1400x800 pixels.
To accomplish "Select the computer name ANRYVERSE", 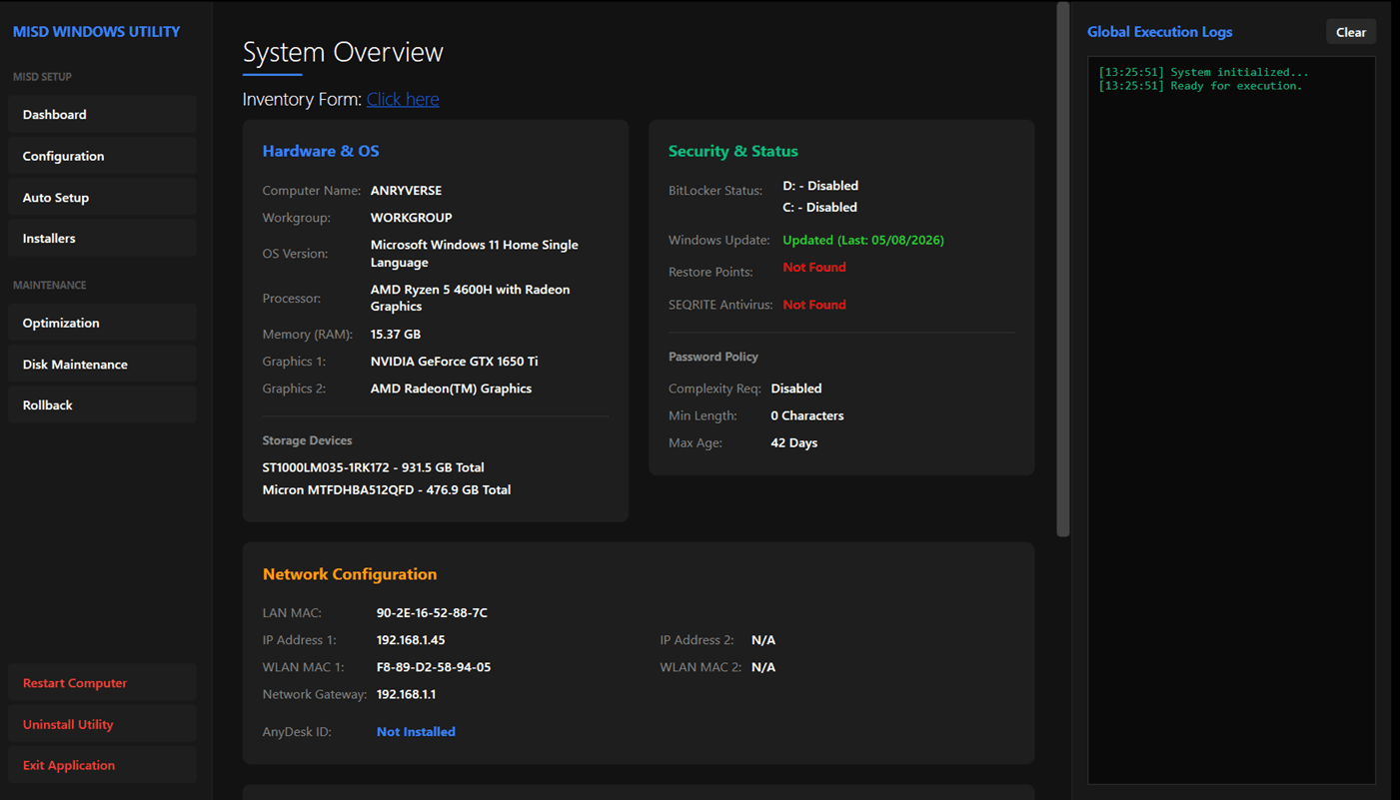I will pyautogui.click(x=406, y=191).
